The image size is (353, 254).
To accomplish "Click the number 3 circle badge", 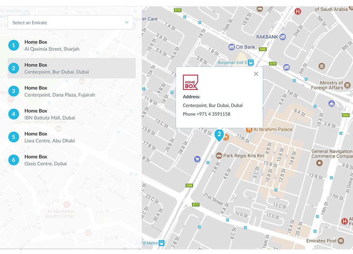I will pos(14,91).
